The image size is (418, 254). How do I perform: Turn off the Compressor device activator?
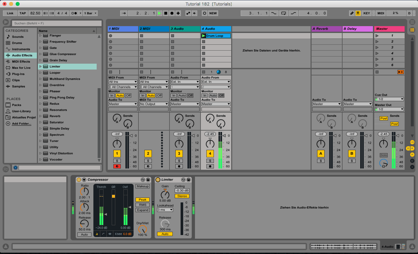(79, 180)
